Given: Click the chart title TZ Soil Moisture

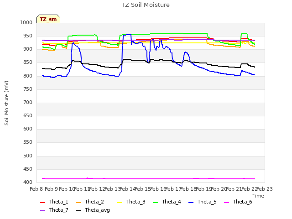Looking at the screenshot, I should (146, 5).
